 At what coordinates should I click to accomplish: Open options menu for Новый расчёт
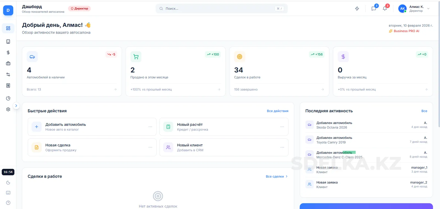click(x=282, y=127)
